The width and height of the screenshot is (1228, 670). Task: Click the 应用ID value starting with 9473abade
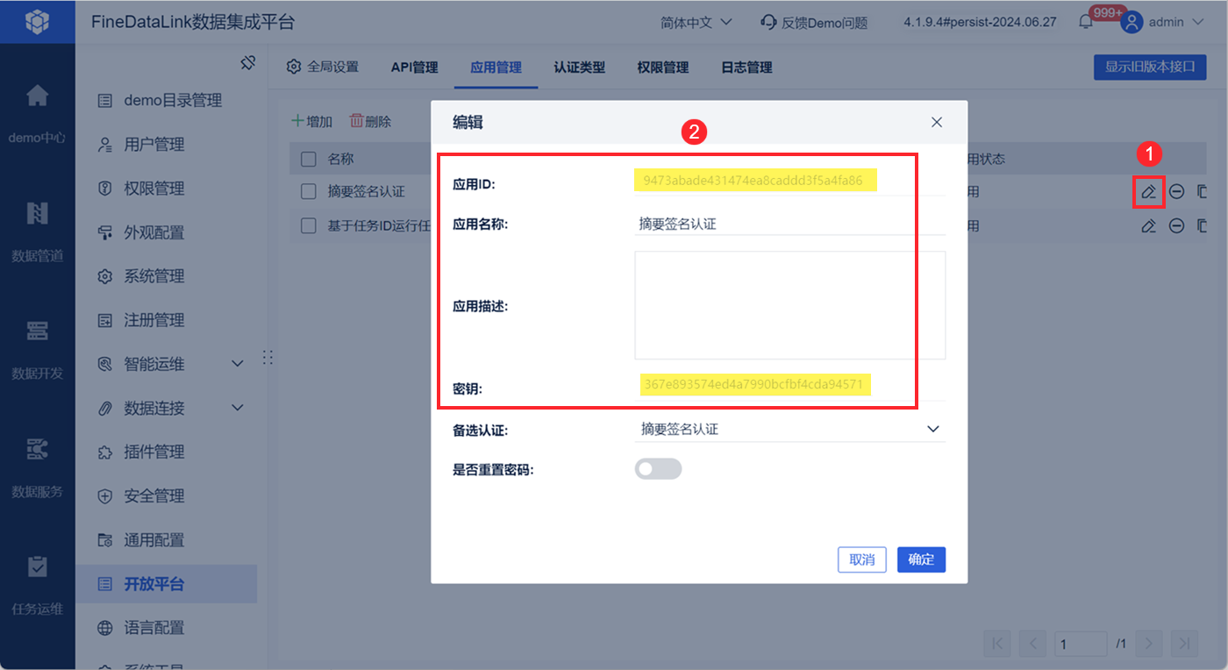(753, 181)
